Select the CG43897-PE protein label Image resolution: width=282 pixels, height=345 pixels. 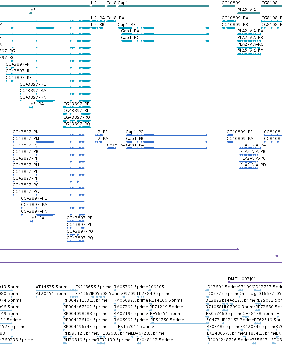pyautogui.click(x=34, y=198)
